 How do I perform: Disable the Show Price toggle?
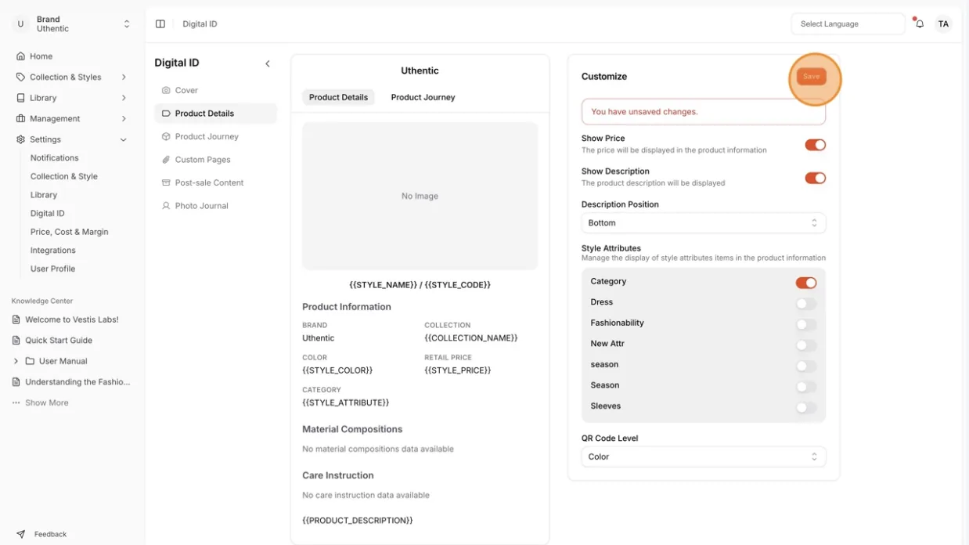click(x=816, y=145)
